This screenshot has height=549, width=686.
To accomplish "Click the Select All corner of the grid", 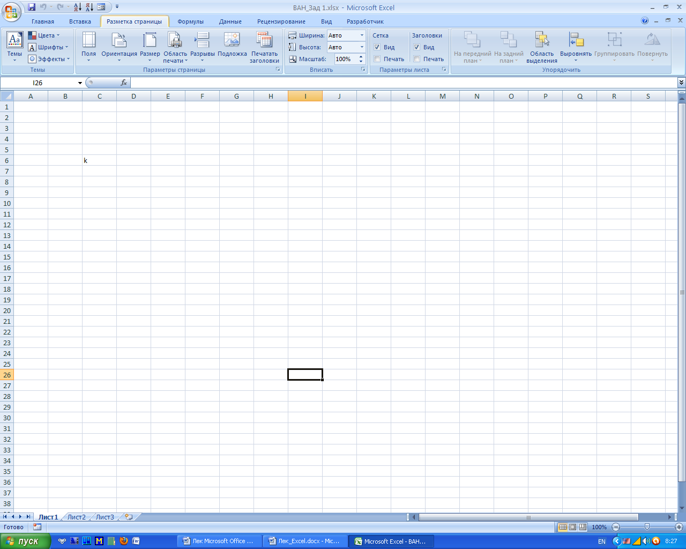I will tap(6, 96).
